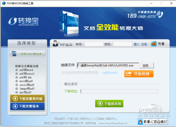Click the 转换宝 logo
The image size is (176, 127).
click(x=23, y=21)
